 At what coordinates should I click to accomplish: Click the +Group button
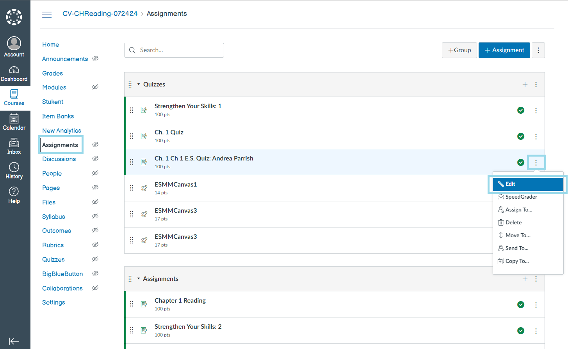(x=459, y=50)
